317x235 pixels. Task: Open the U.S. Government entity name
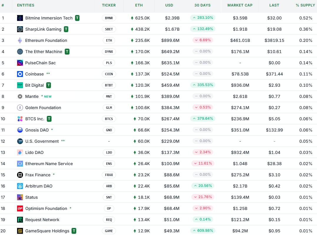click(42, 141)
